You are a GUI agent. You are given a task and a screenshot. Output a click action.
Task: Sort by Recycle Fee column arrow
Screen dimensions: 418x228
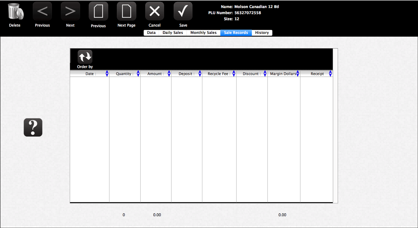(234, 74)
